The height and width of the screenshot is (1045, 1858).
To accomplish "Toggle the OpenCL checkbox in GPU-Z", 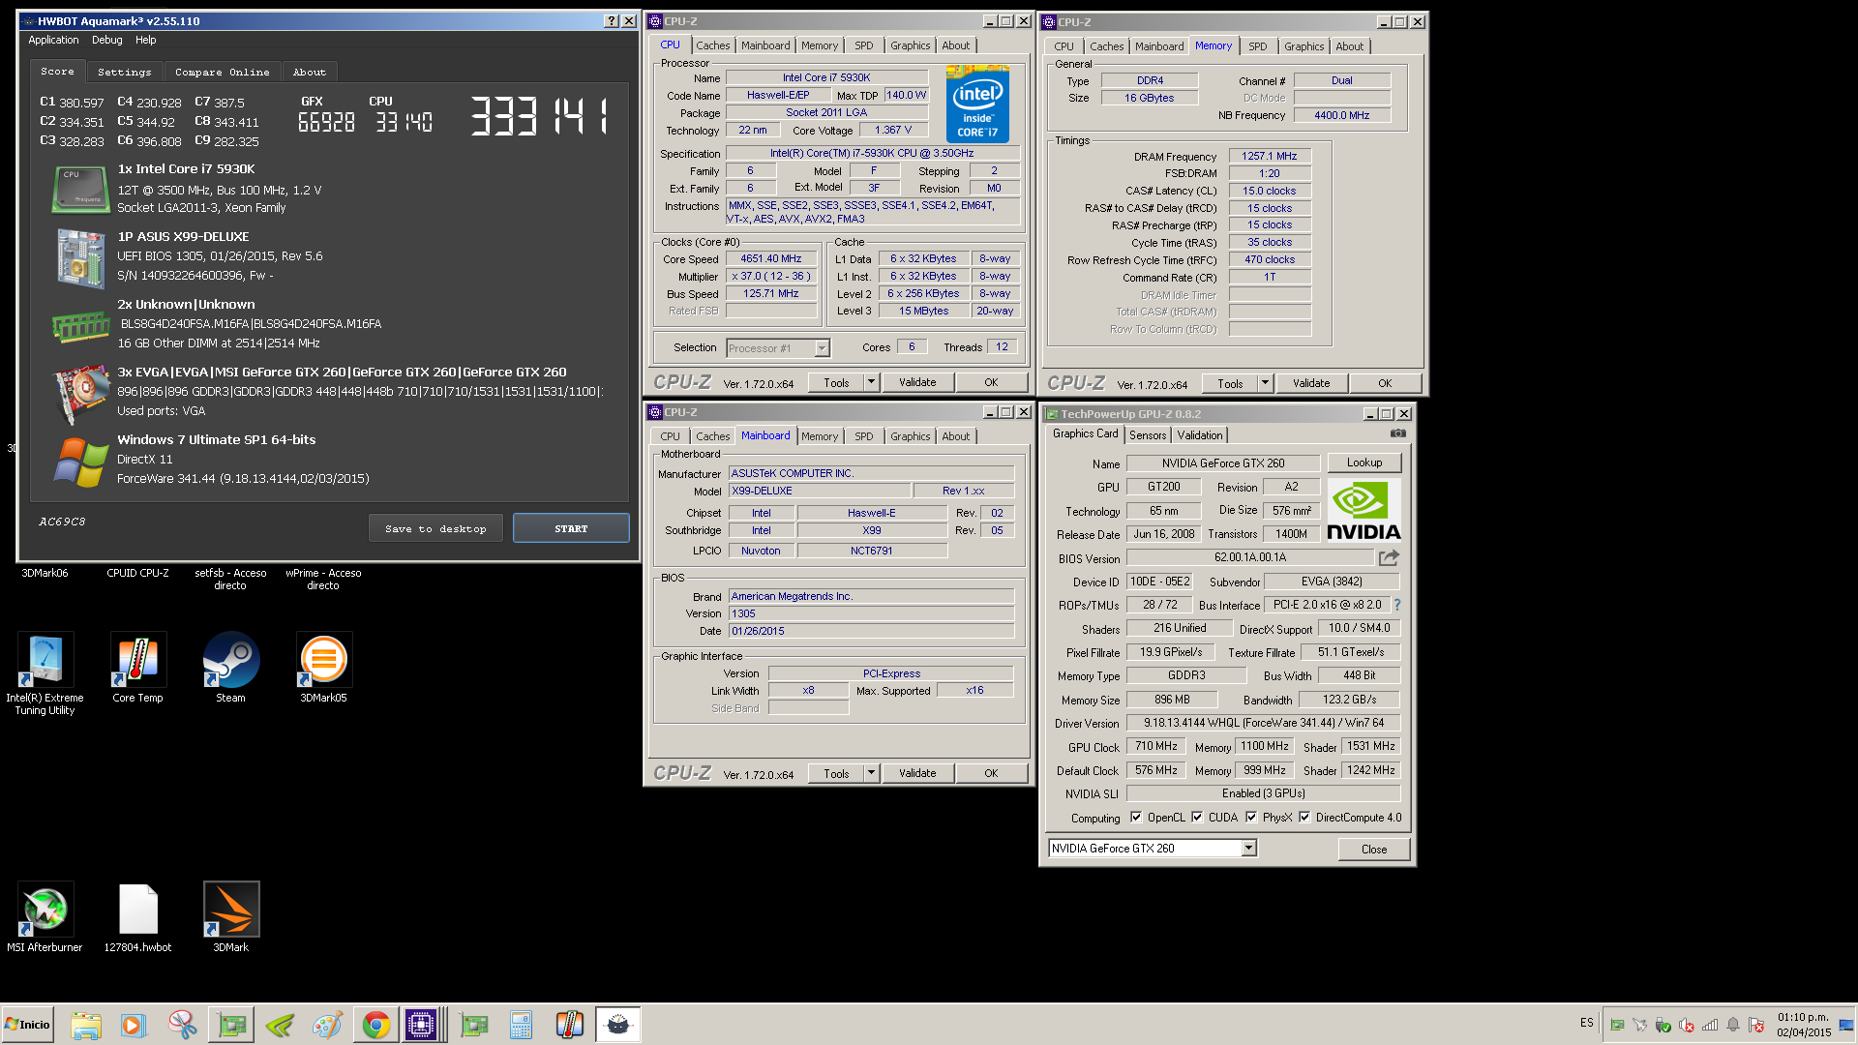I will pyautogui.click(x=1136, y=817).
